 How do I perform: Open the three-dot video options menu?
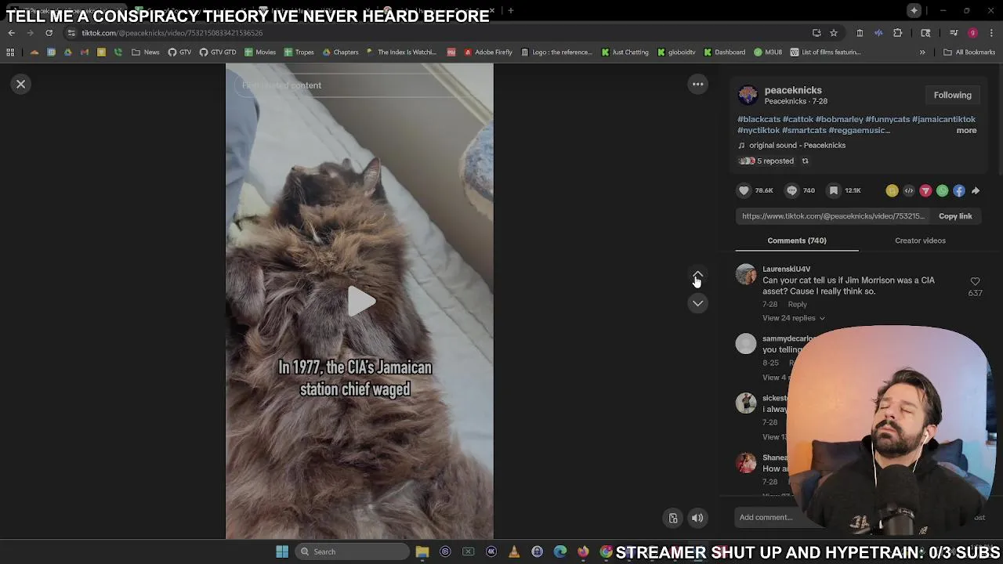[x=697, y=84]
